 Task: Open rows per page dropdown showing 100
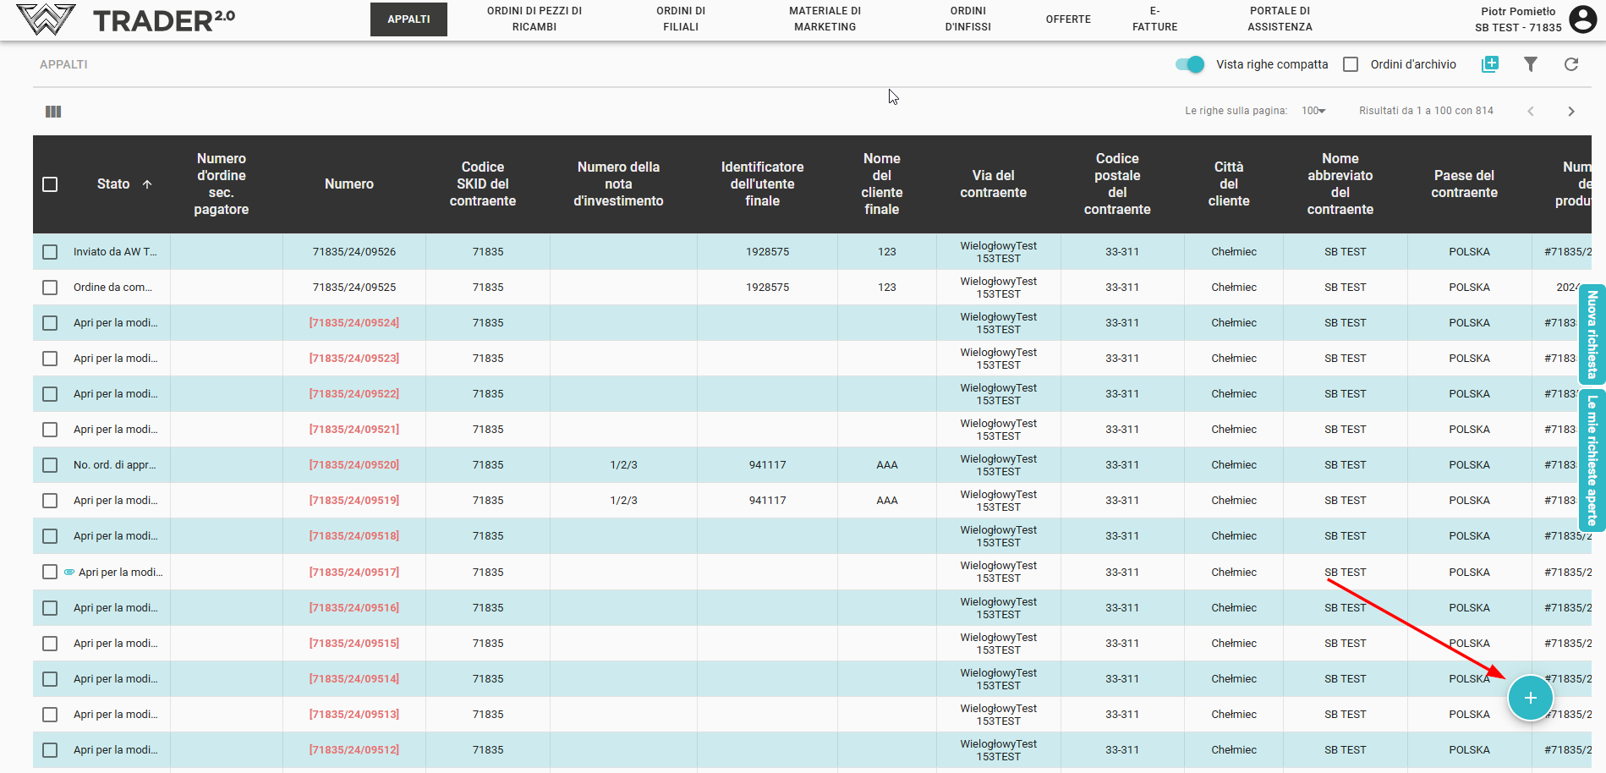point(1313,111)
